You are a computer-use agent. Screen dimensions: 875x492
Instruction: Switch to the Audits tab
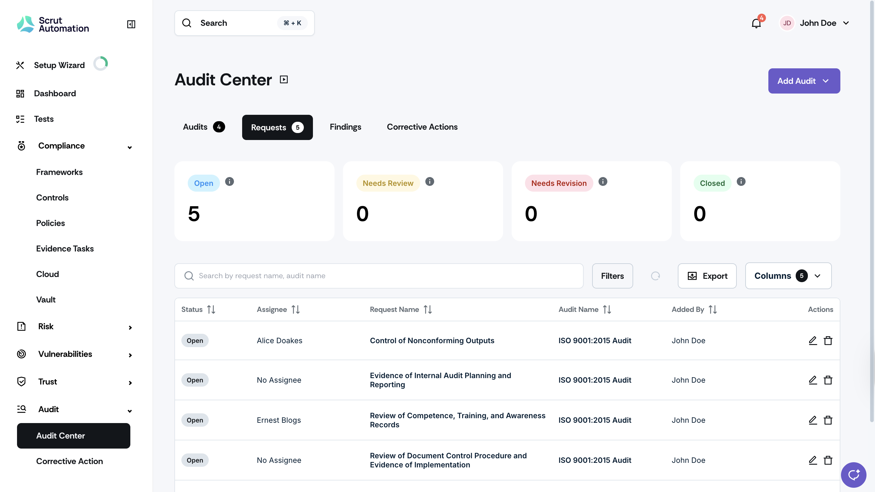click(204, 127)
